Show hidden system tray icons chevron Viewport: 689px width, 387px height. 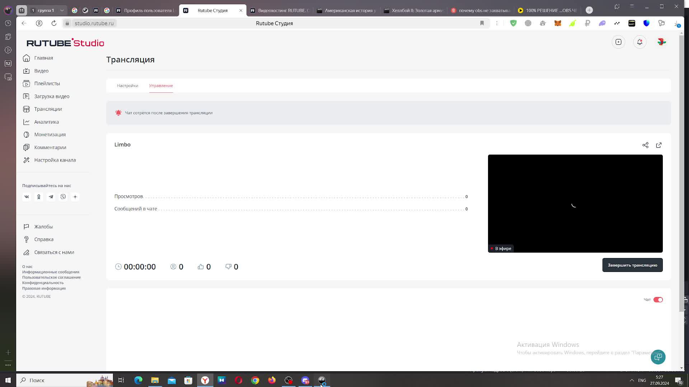tap(632, 380)
